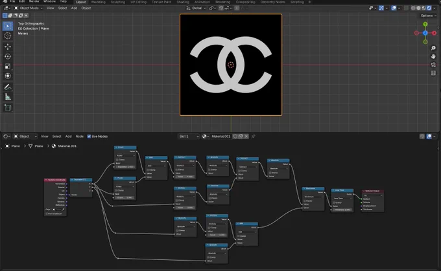Open the material browse sphere icon

206,136
